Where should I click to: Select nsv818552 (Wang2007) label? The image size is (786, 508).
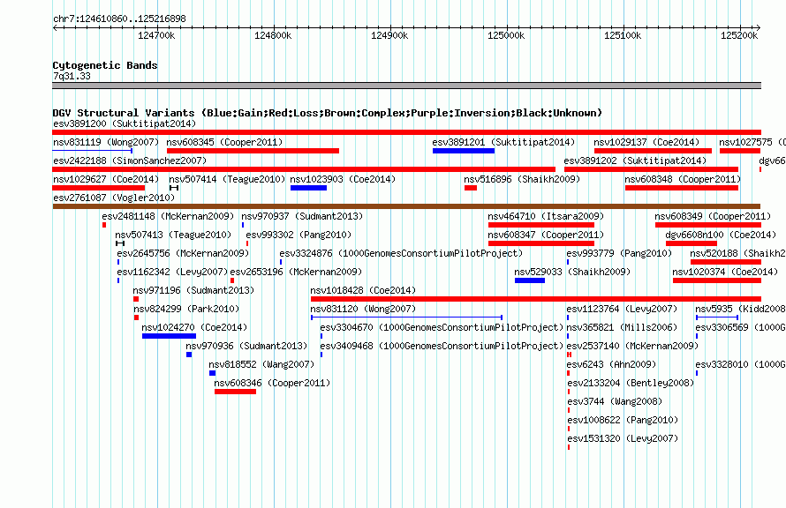[x=261, y=364]
